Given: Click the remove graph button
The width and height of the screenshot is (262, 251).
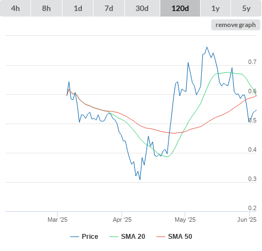Looking at the screenshot, I should 235,25.
